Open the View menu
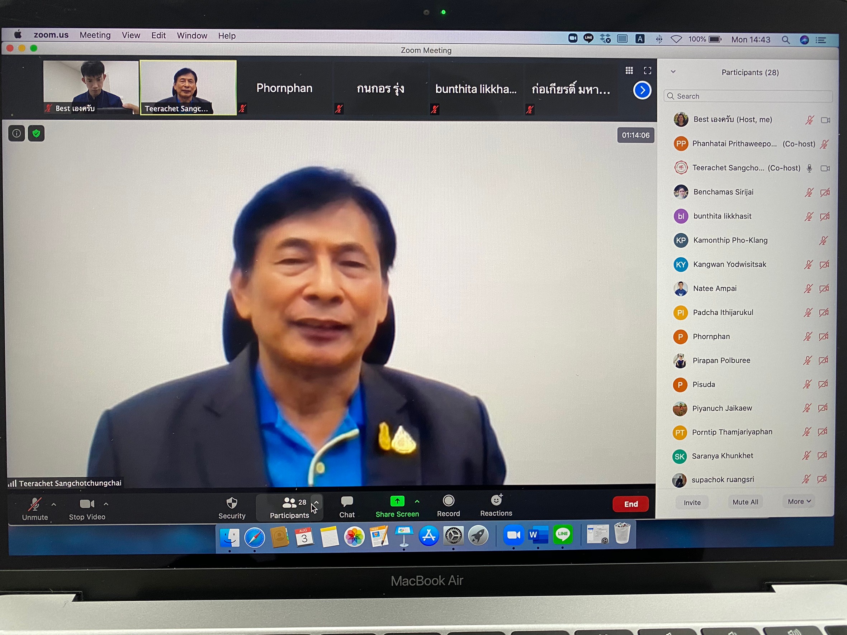Image resolution: width=847 pixels, height=635 pixels. (131, 35)
